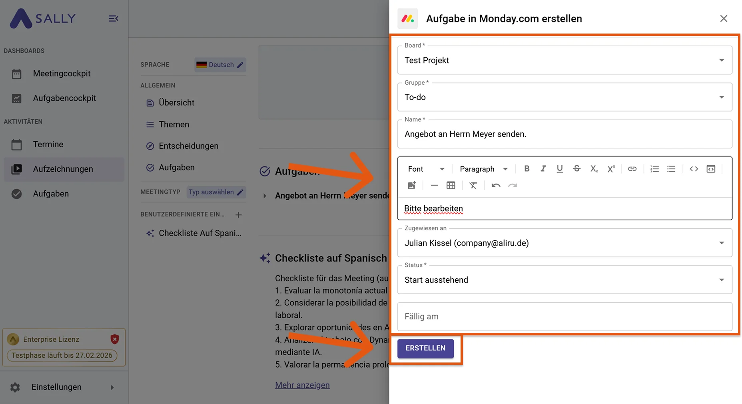742x404 pixels.
Task: Click the Bitte bearbeiten description text area
Action: click(565, 208)
